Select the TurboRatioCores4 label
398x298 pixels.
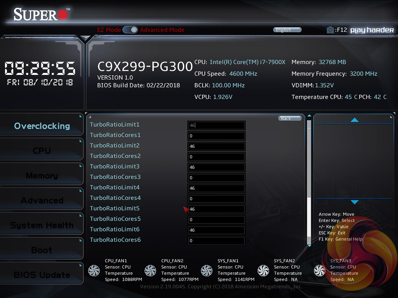point(115,198)
